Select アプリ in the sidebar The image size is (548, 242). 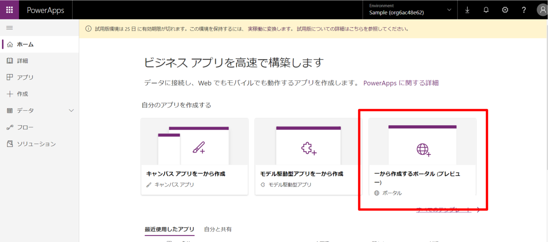(39, 77)
